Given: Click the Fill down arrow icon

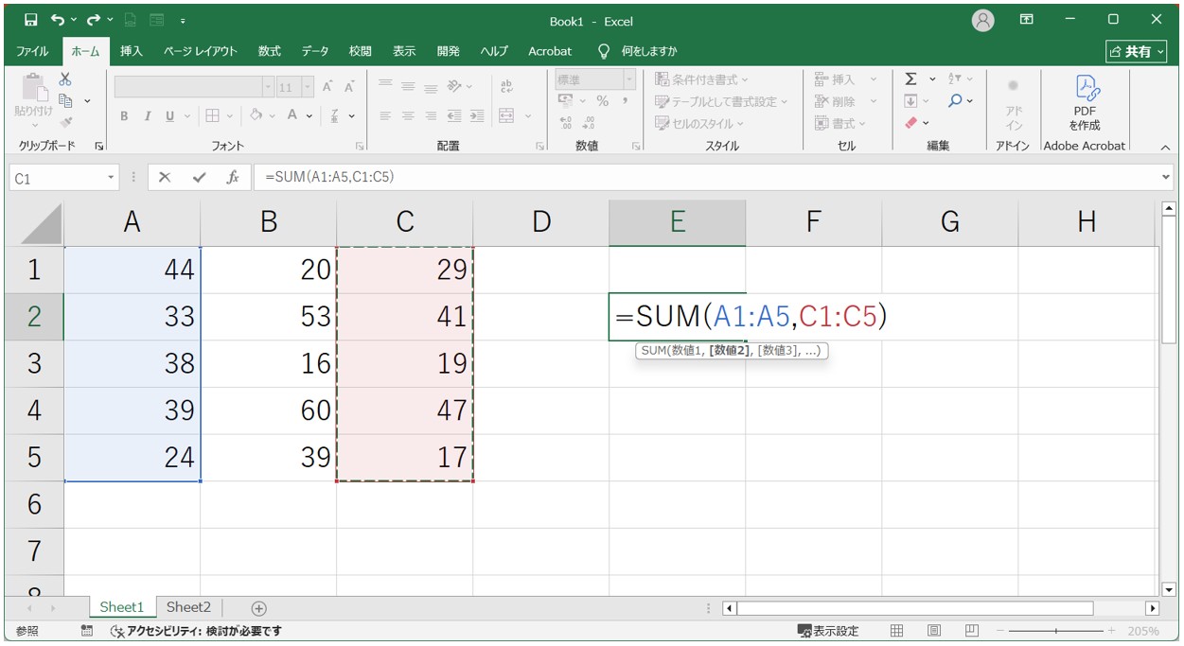Looking at the screenshot, I should tap(910, 101).
